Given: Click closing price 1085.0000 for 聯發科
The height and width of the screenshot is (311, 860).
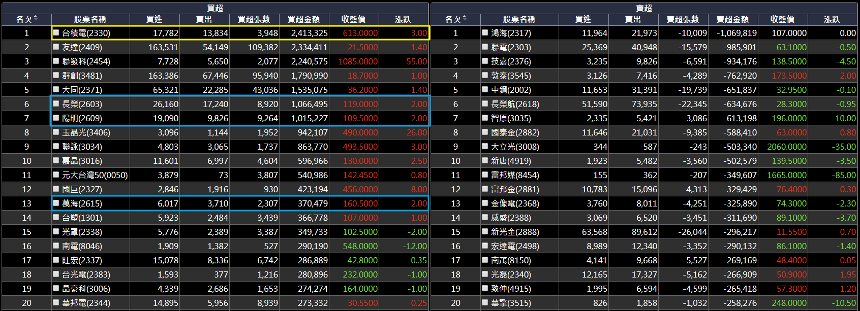Looking at the screenshot, I should [x=358, y=61].
